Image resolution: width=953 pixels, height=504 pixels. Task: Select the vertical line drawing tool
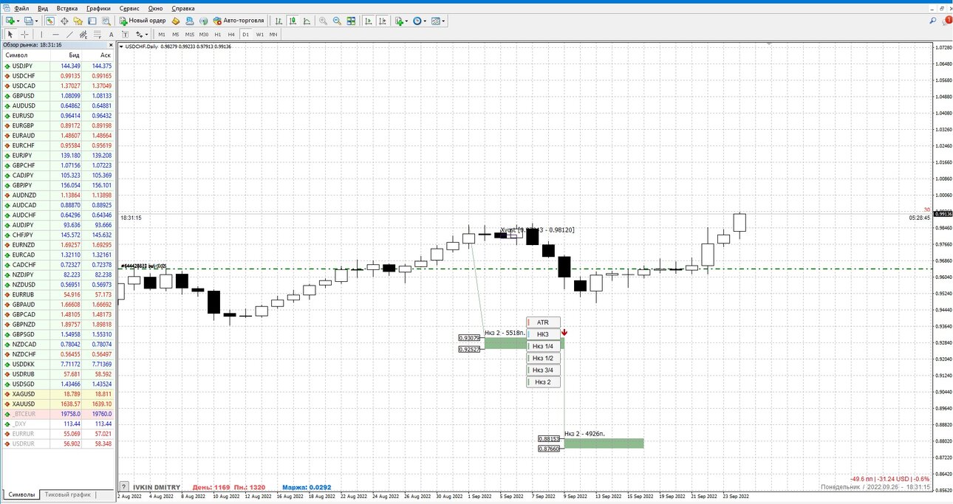pyautogui.click(x=41, y=34)
